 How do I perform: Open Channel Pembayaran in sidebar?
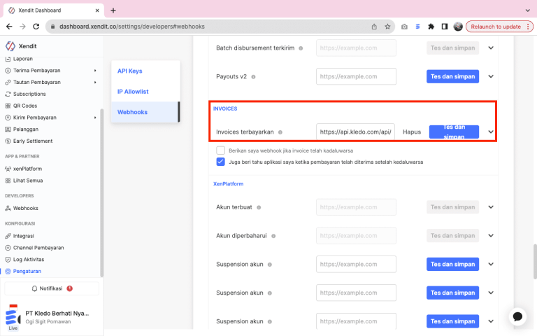pyautogui.click(x=38, y=248)
